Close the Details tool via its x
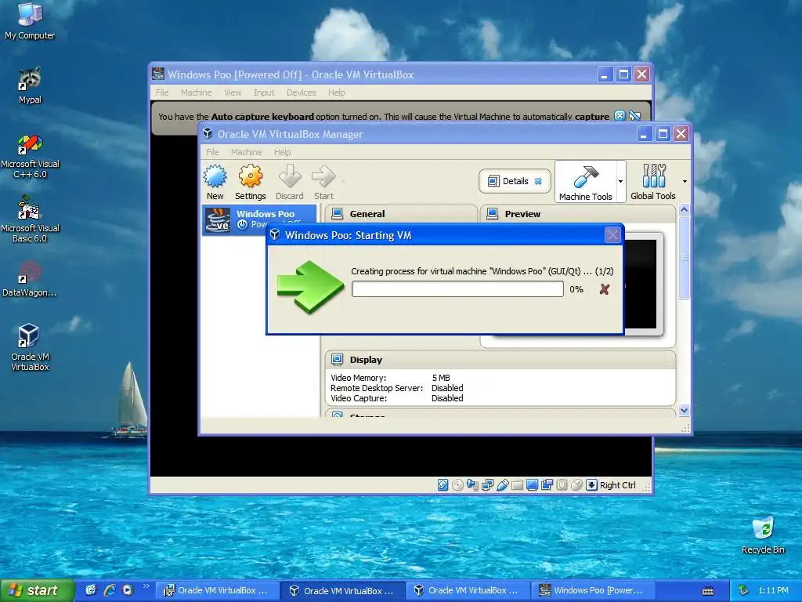The width and height of the screenshot is (802, 602). point(538,181)
